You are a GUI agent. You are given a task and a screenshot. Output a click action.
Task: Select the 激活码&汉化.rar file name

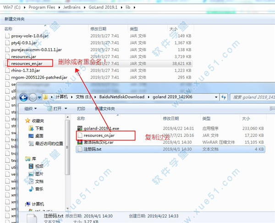point(99,142)
